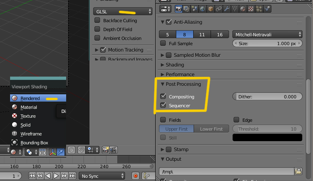This screenshot has height=181, width=313.
Task: Enable the Edge checkbox
Action: coord(236,120)
